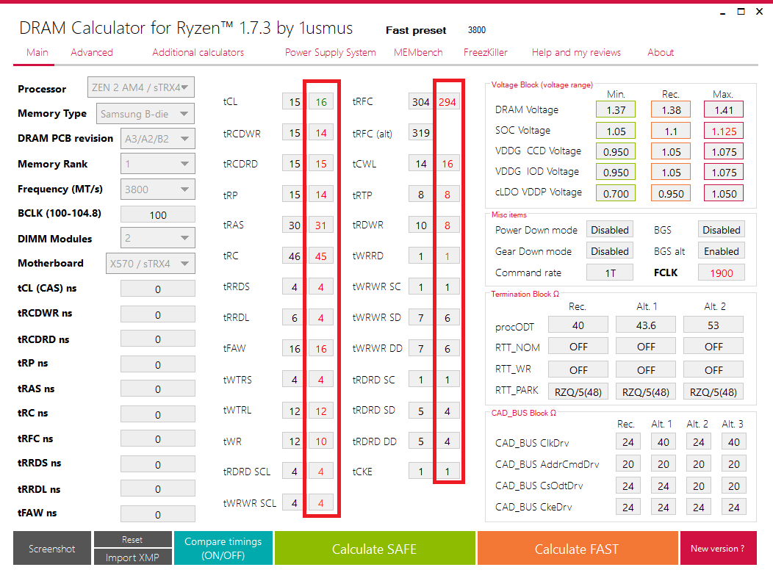
Task: Expand the Processor dropdown
Action: click(x=141, y=87)
